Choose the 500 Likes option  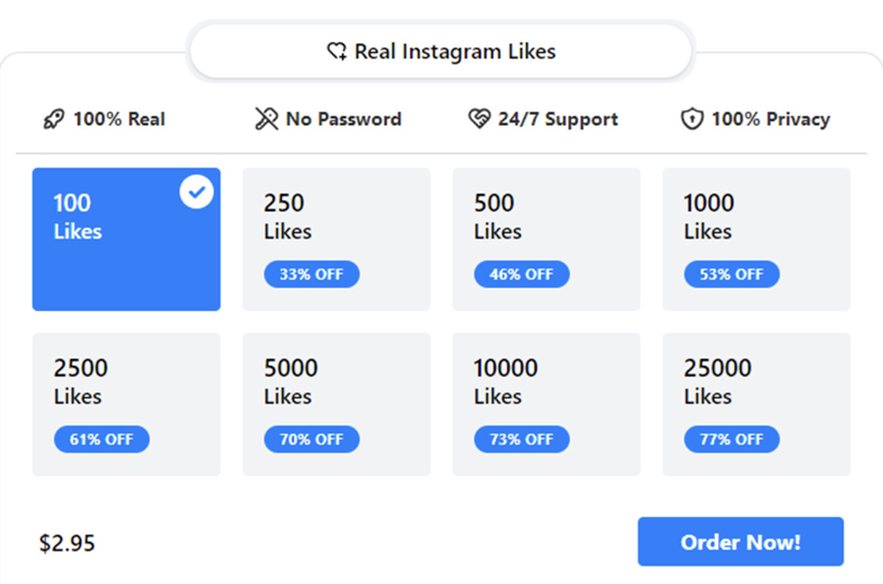pos(546,238)
